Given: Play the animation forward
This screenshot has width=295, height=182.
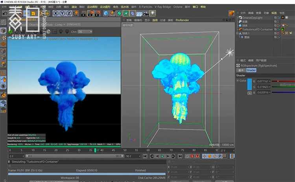Looking at the screenshot, I should coord(162,156).
